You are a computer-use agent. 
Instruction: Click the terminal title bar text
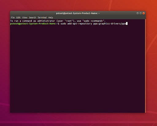(78, 13)
